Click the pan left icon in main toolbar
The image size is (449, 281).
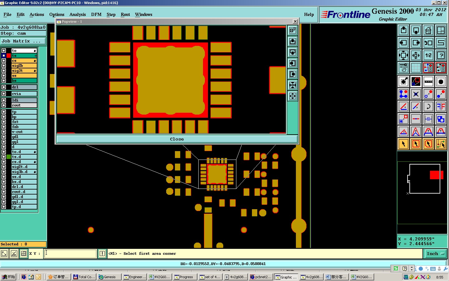(x=403, y=43)
